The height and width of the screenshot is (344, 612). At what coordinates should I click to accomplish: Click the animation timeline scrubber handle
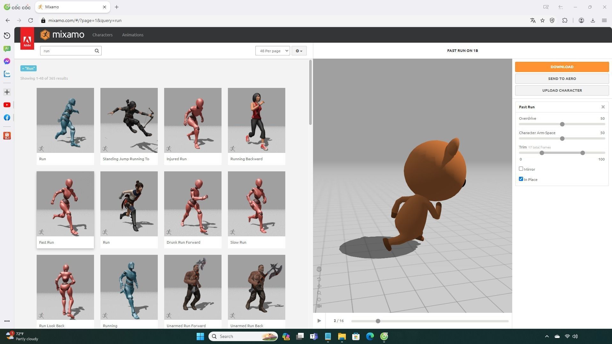(378, 321)
